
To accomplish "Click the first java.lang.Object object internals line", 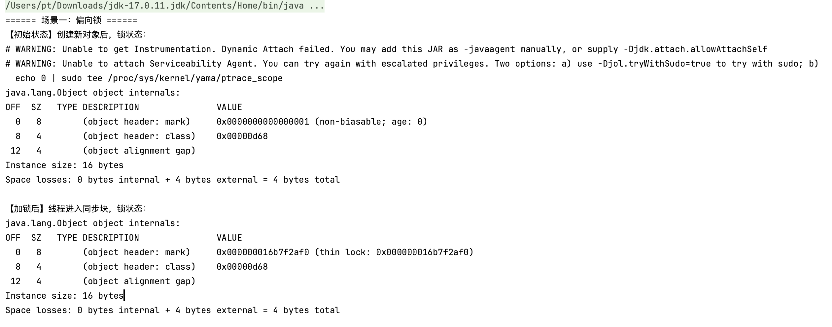I will pos(93,93).
